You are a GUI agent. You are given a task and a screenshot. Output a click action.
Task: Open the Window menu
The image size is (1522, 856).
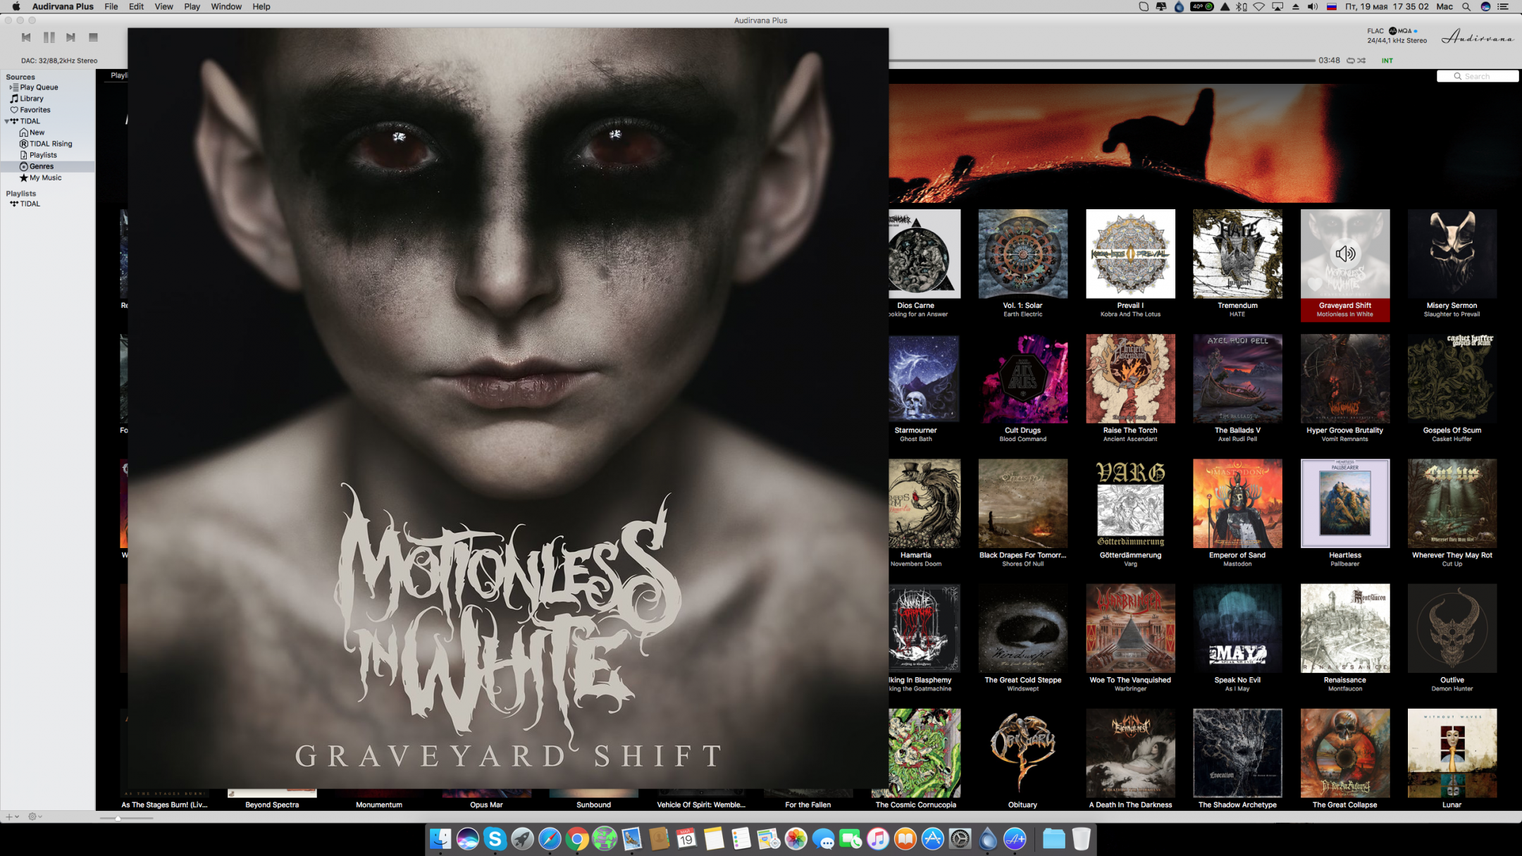pyautogui.click(x=226, y=6)
